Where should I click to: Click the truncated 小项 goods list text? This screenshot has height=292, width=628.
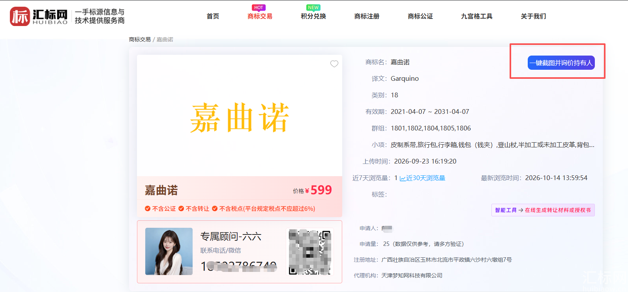click(493, 145)
